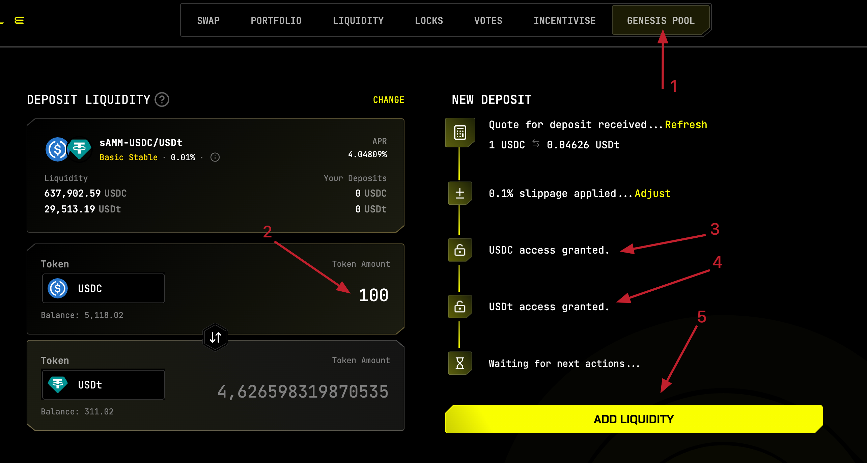867x463 pixels.
Task: Adjust the slippage setting
Action: [x=652, y=194]
